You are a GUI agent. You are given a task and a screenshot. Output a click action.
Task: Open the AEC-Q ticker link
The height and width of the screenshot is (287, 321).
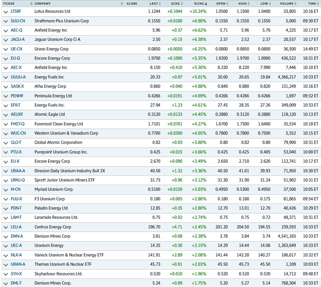[x=16, y=30]
